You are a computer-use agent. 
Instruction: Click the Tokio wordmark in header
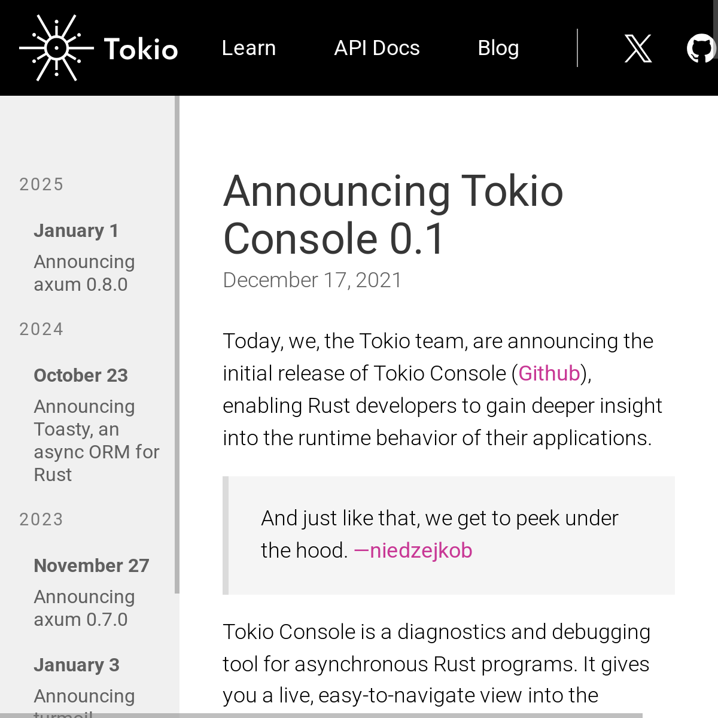coord(141,49)
